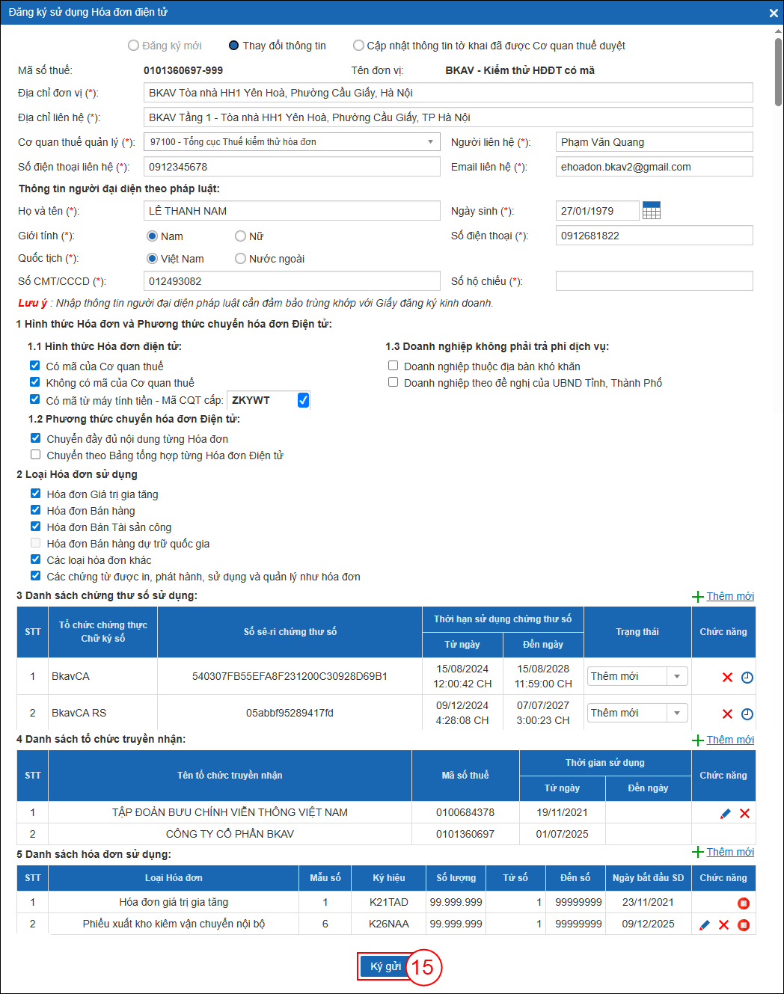
Task: Open Trạng thái dropdown for BkavCA row
Action: (x=676, y=676)
